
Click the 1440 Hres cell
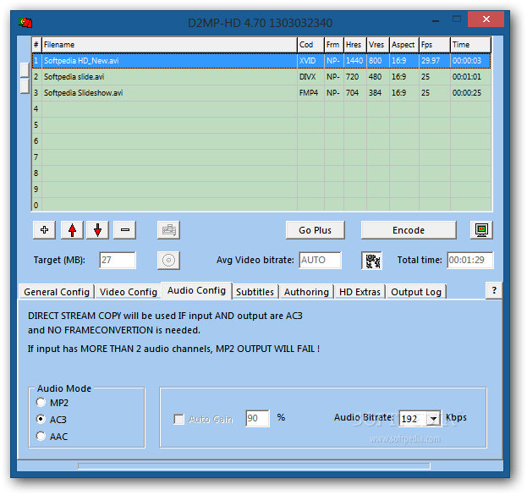point(355,61)
